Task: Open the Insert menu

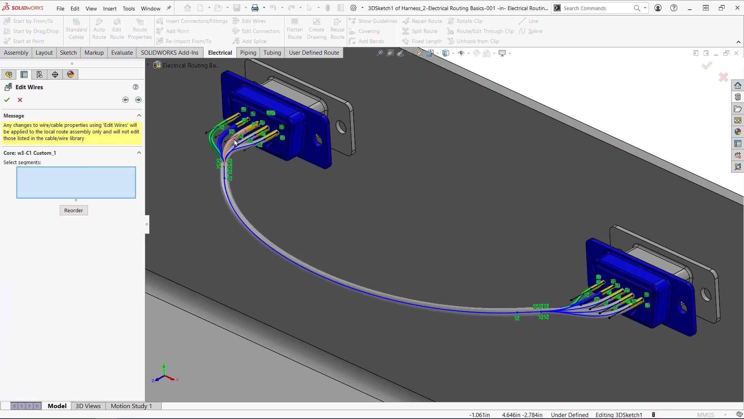Action: (x=110, y=8)
